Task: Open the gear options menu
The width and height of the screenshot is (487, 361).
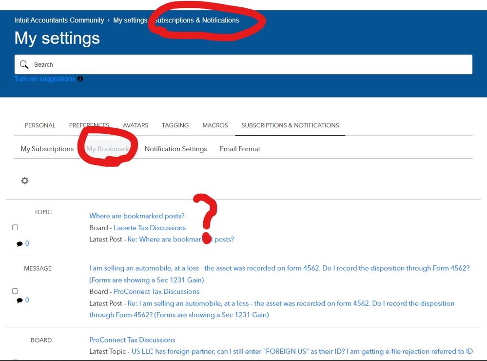Action: click(x=25, y=181)
